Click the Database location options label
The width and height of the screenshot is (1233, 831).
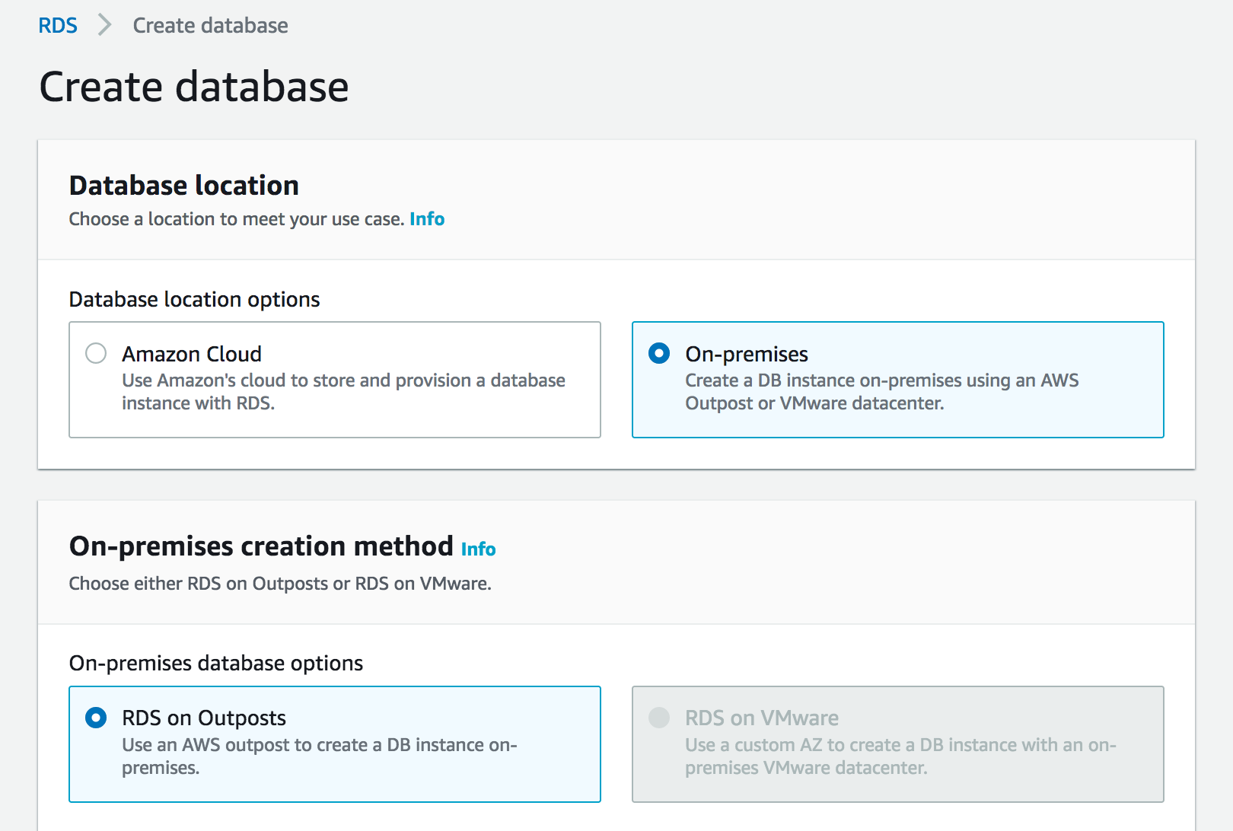pos(194,300)
